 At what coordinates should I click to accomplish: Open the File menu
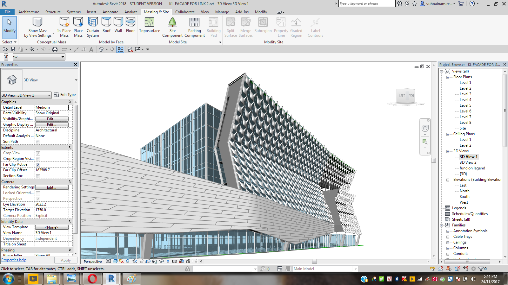pyautogui.click(x=8, y=12)
